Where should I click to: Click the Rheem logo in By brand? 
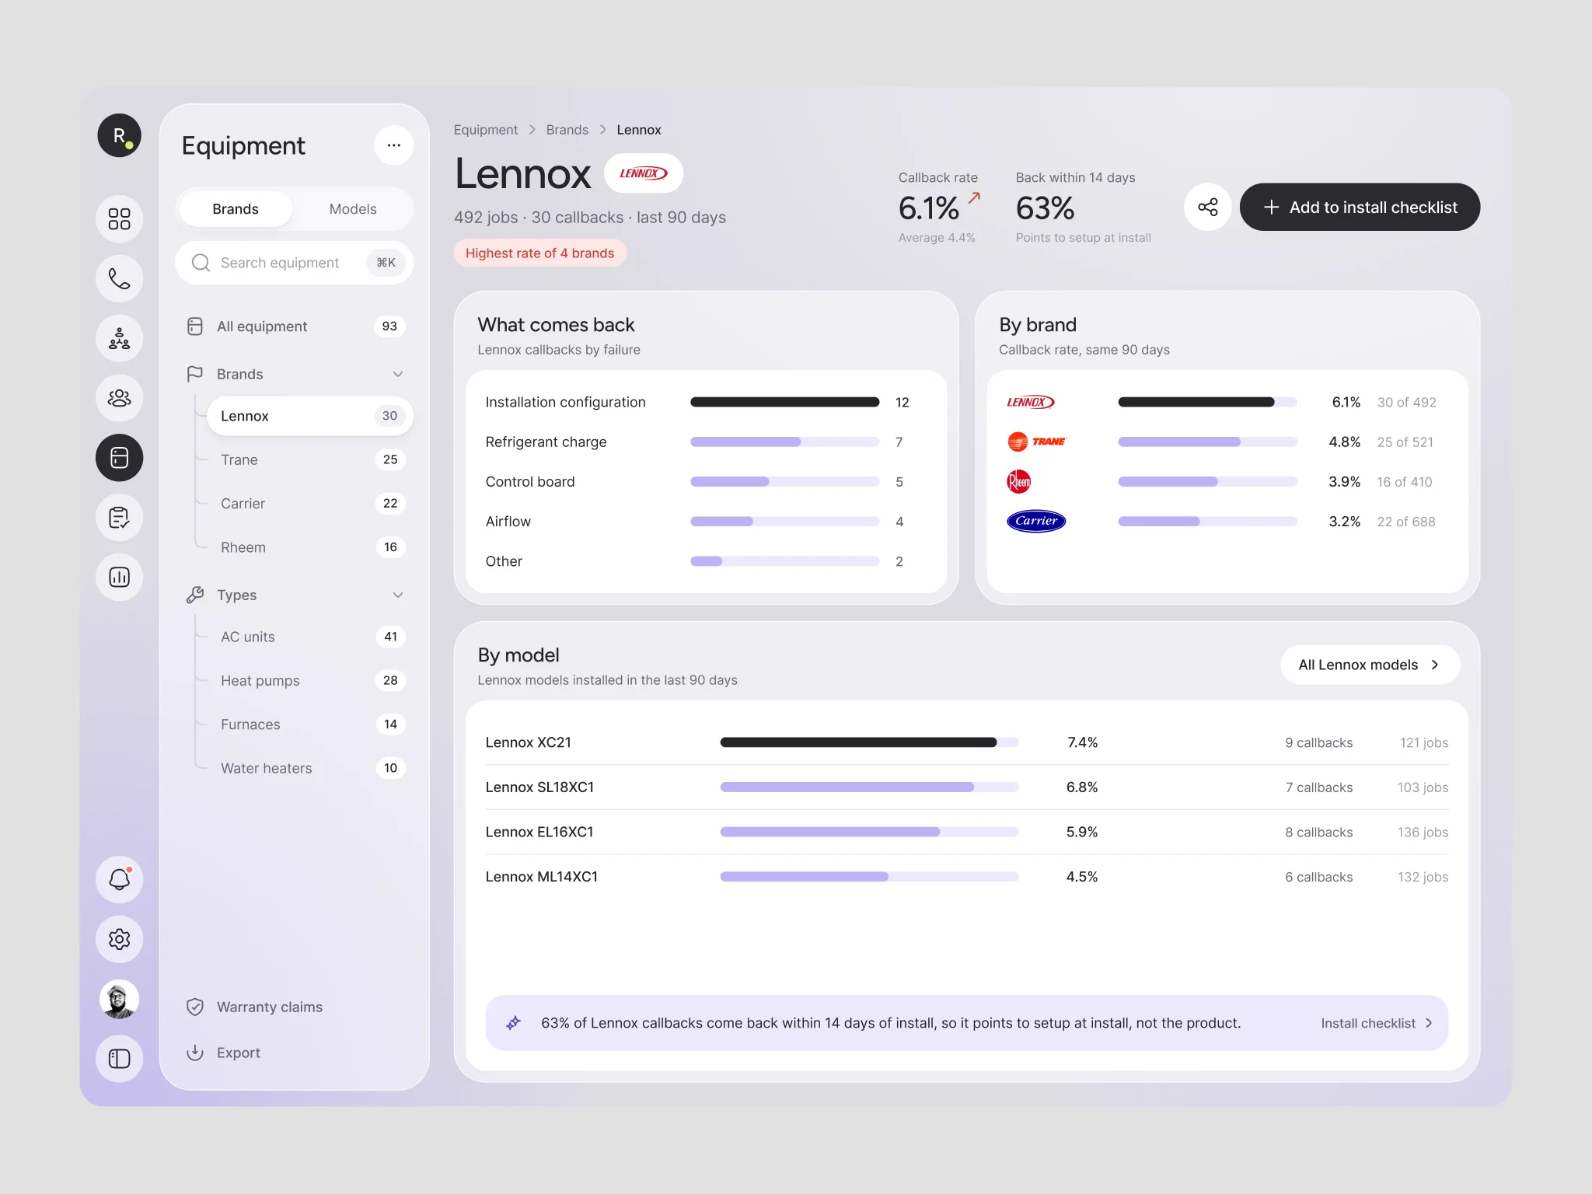[1019, 482]
